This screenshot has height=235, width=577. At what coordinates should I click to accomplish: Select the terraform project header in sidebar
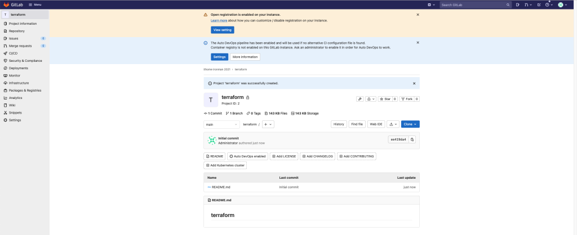coord(25,15)
